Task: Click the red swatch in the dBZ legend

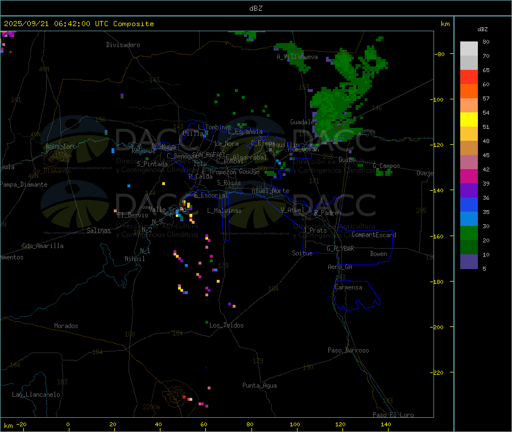Action: pyautogui.click(x=469, y=77)
